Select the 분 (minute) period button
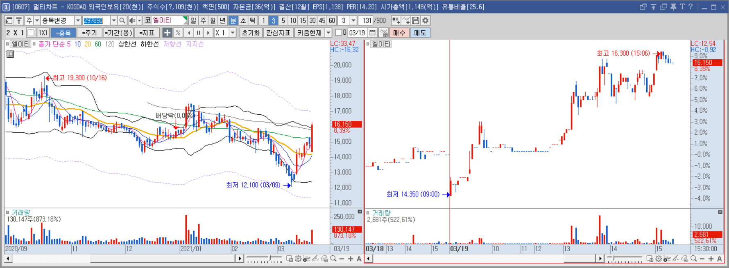Viewport: 729px width, 268px height. coord(233,20)
